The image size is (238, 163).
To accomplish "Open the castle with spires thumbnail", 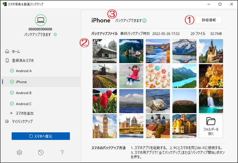I will tap(211, 51).
